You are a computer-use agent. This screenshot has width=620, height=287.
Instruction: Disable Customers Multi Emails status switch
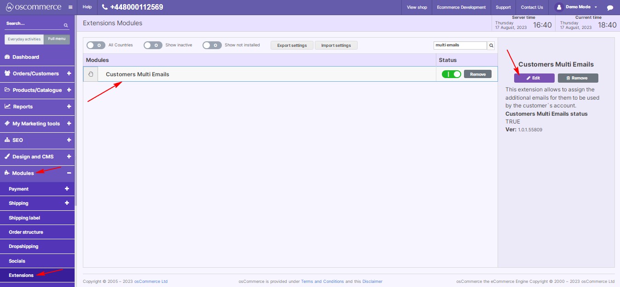coord(451,74)
